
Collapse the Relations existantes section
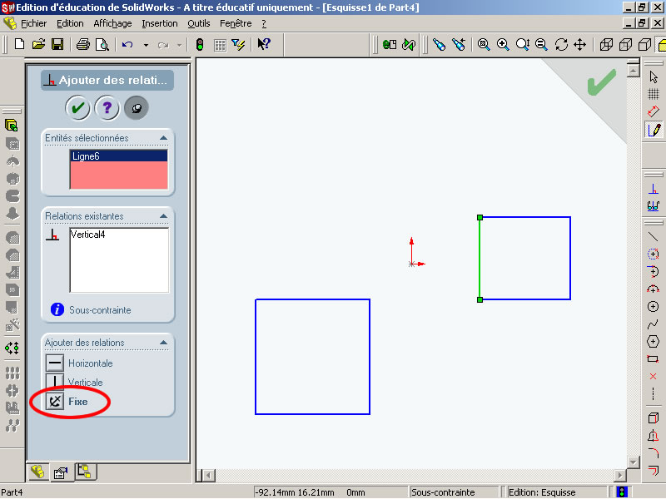coord(163,216)
